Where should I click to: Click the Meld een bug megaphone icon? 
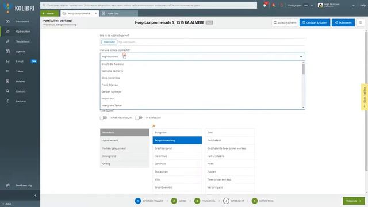point(7,185)
